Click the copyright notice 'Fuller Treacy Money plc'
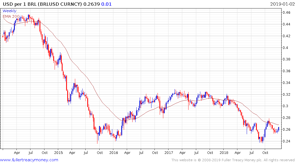 pyautogui.click(x=242, y=160)
